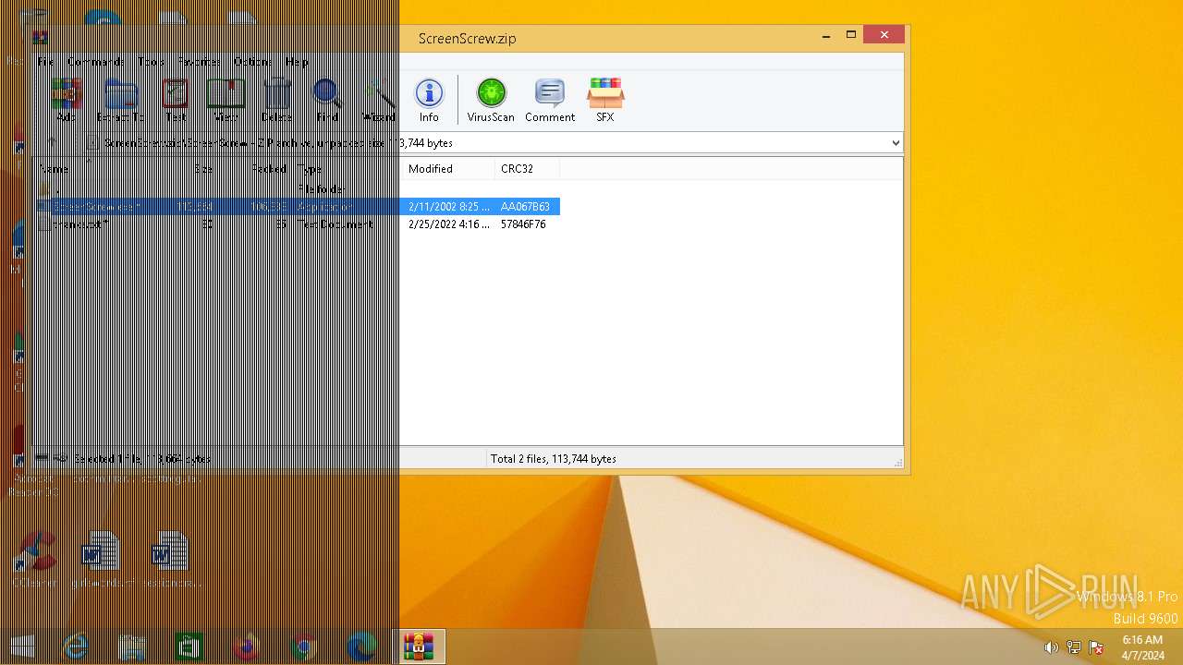Click the Find magnifier icon
The image size is (1183, 665).
(x=326, y=100)
